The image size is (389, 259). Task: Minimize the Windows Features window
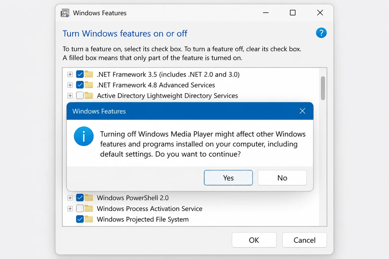point(266,13)
